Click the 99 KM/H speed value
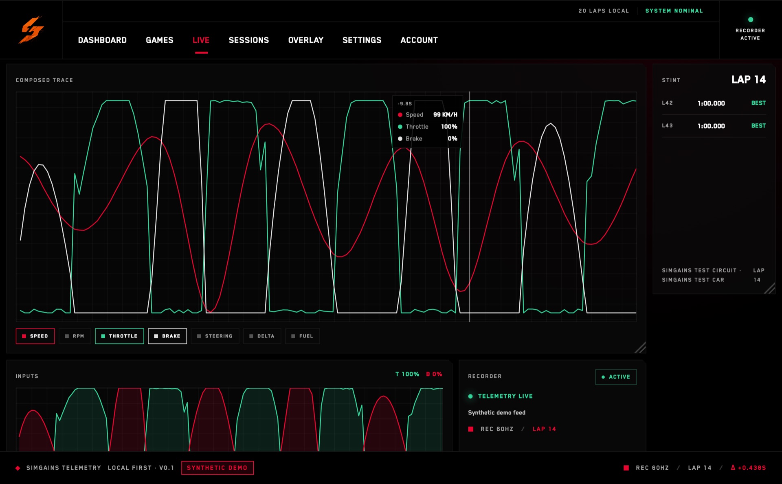Image resolution: width=782 pixels, height=484 pixels. [x=445, y=115]
